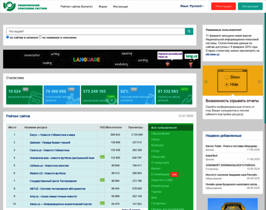Open Xabar.uz information portal link
This screenshot has height=210, width=266.
pyautogui.click(x=61, y=204)
